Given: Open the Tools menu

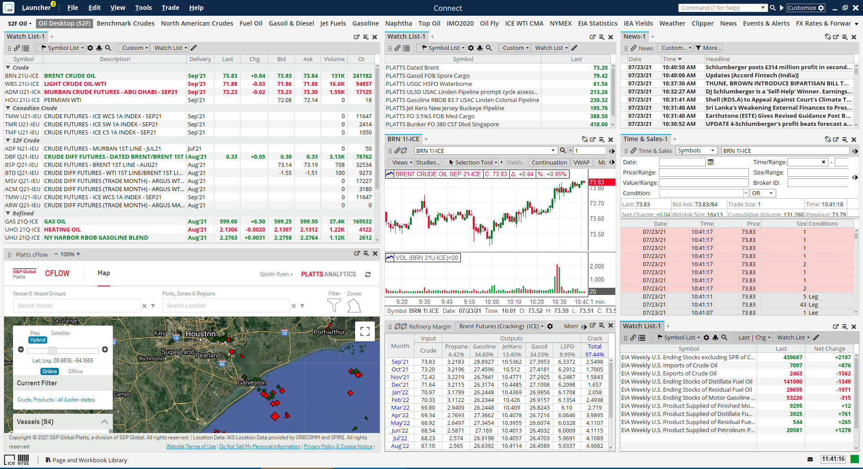Looking at the screenshot, I should (x=143, y=8).
